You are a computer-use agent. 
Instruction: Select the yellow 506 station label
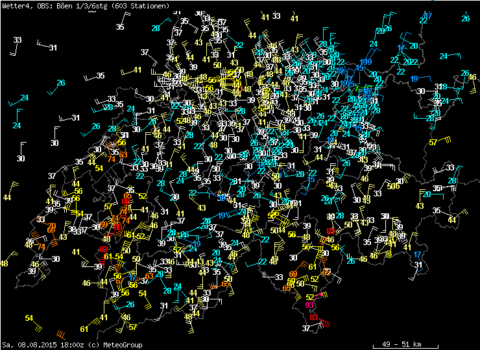392,187
